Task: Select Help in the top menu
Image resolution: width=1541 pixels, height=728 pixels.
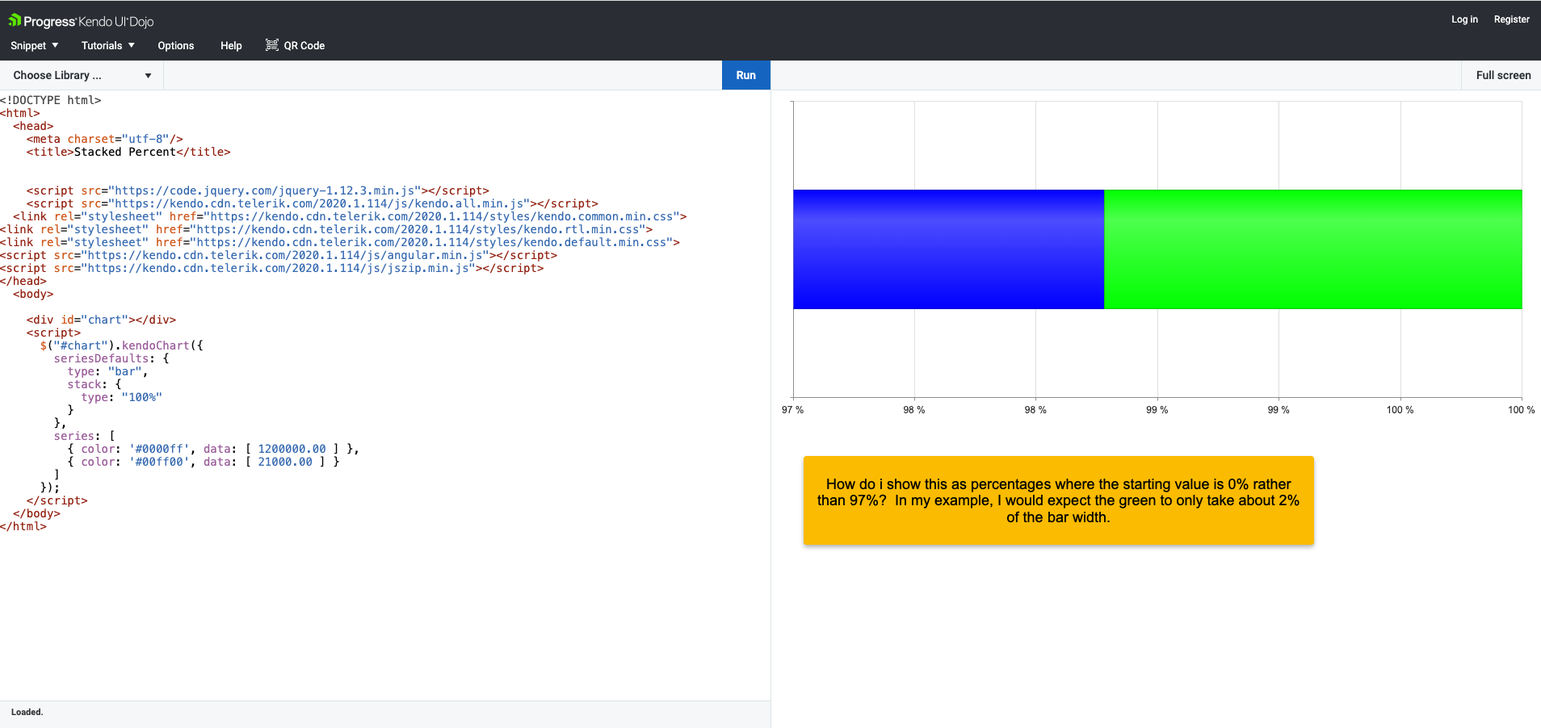Action: click(231, 46)
